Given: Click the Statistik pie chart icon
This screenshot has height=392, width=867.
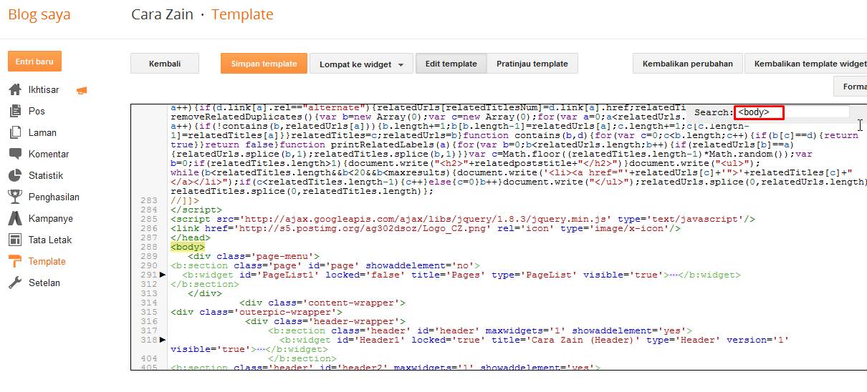Looking at the screenshot, I should tap(14, 175).
